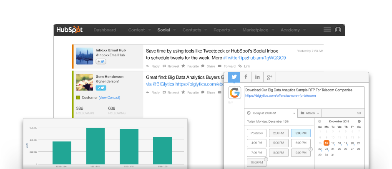Select the 3:00 PM time slot

[301, 133]
